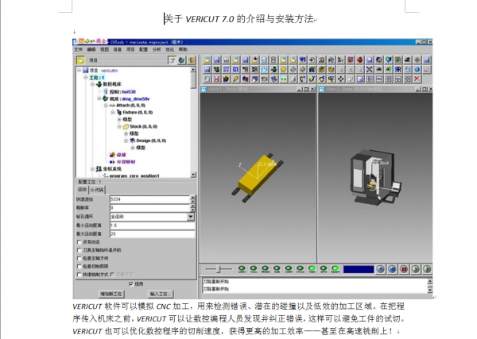Collapse the Fixture (0, 0, 0) node
This screenshot has width=477, height=339.
113,113
